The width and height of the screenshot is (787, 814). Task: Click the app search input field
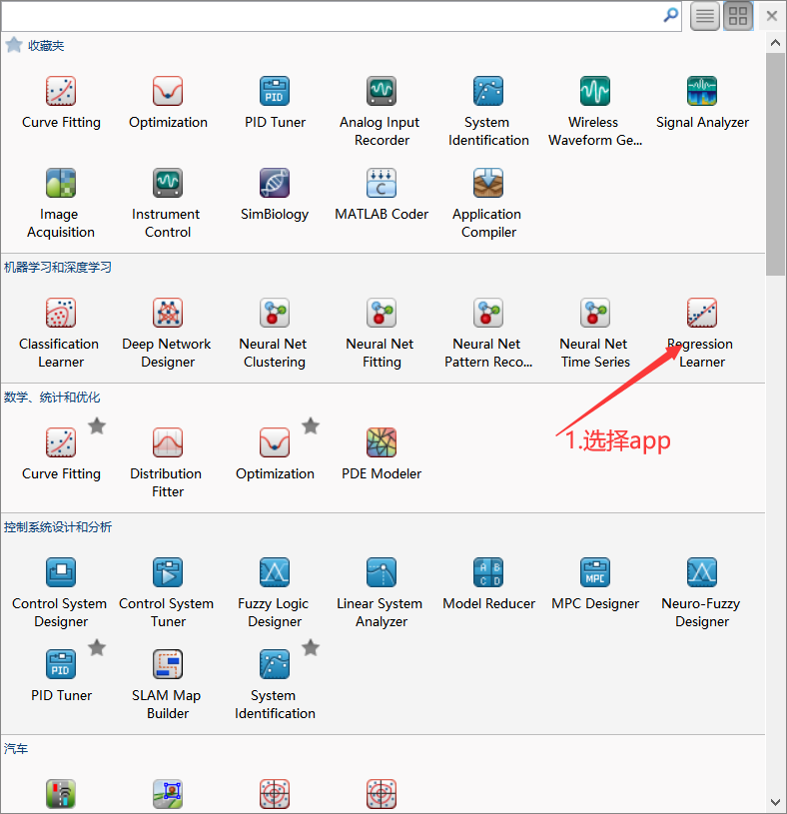[333, 16]
